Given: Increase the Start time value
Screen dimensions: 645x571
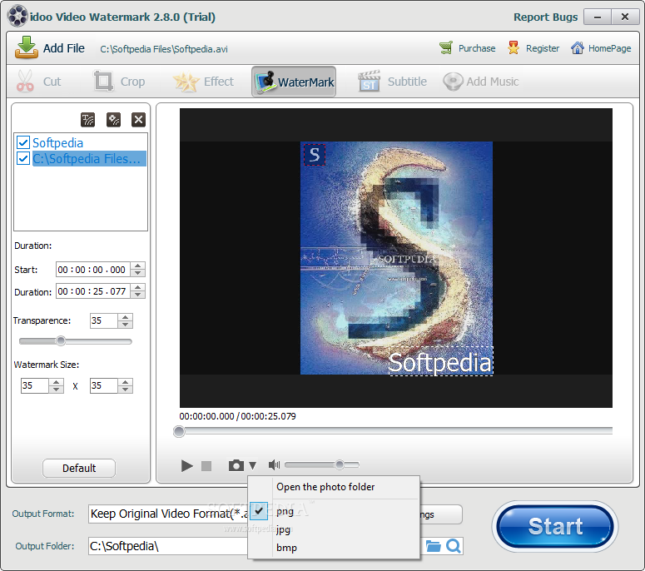Looking at the screenshot, I should pyautogui.click(x=138, y=266).
